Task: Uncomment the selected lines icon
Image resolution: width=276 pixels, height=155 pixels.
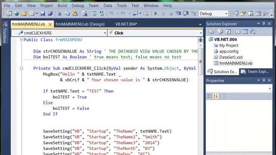Action: [102, 13]
